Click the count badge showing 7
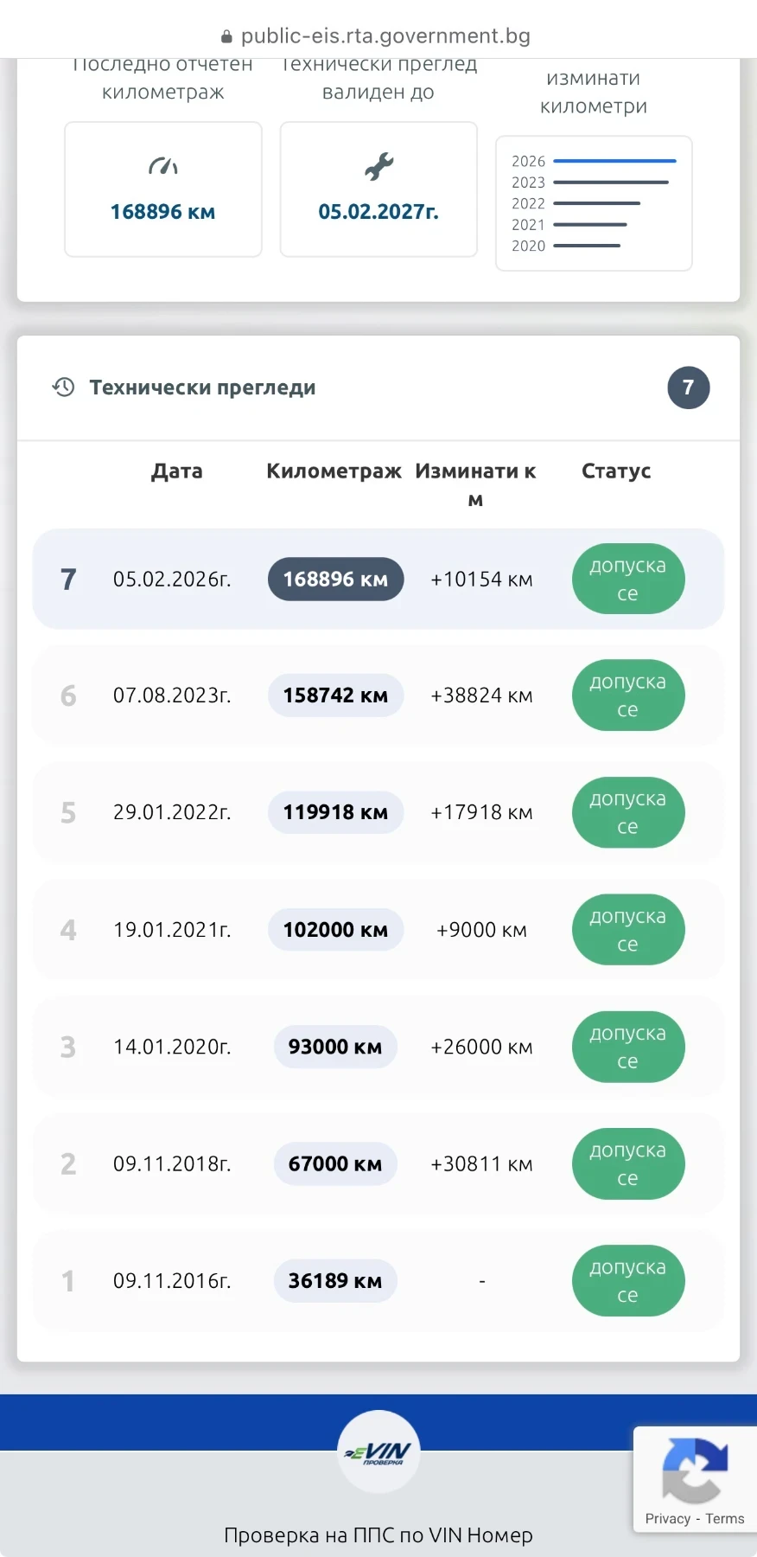This screenshot has height=1557, width=757. 688,388
